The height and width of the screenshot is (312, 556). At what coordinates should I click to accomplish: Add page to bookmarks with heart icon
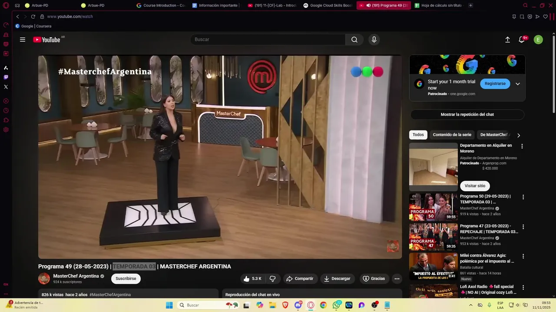coord(545,16)
